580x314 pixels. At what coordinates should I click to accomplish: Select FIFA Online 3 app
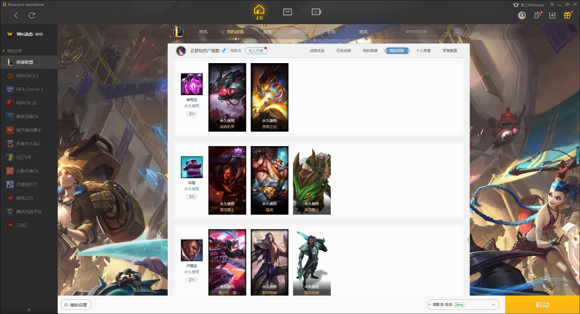29,89
